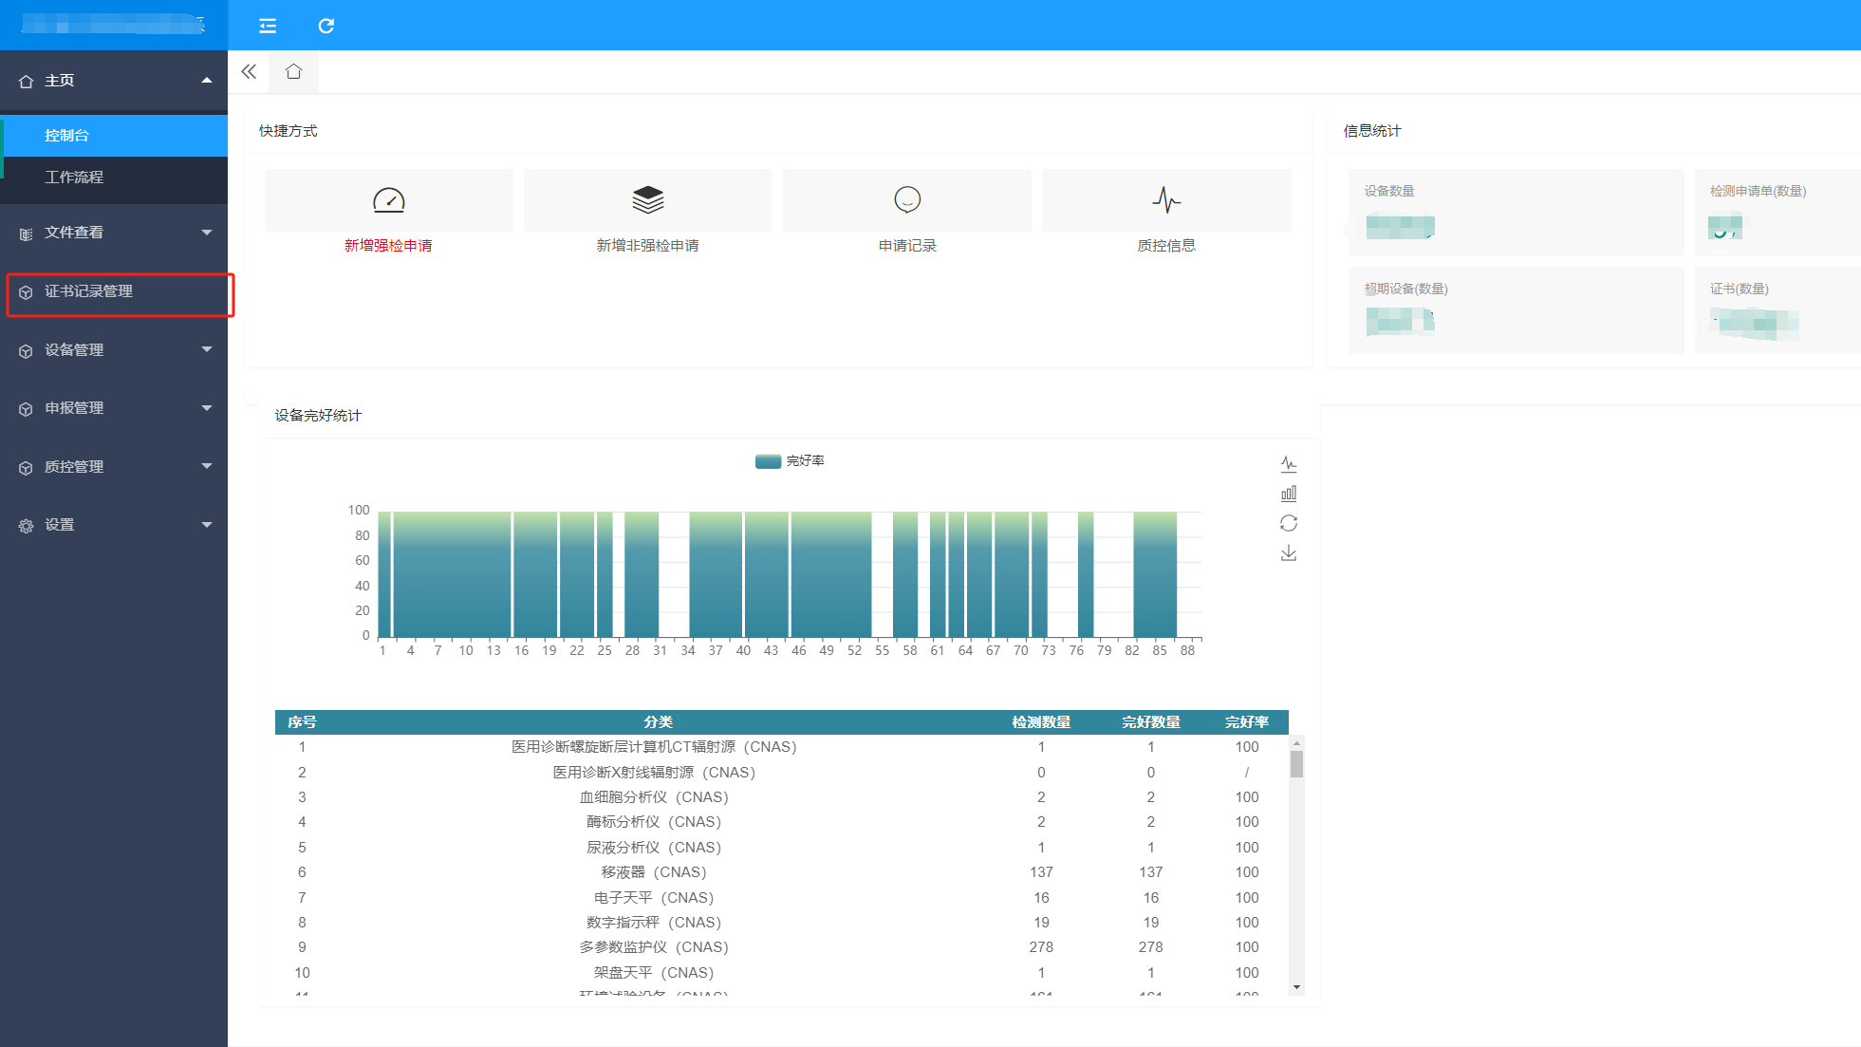Switch the chart to bar view

click(x=1288, y=494)
